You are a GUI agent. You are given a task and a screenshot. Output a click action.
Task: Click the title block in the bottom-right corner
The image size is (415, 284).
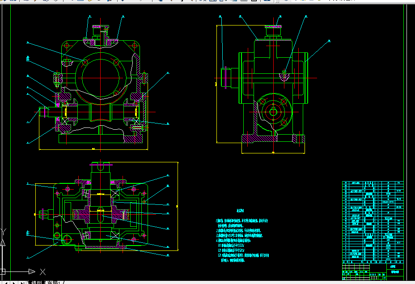coord(373,271)
